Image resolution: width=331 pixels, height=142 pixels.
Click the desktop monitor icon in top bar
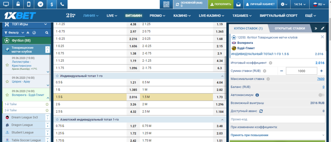(6, 4)
